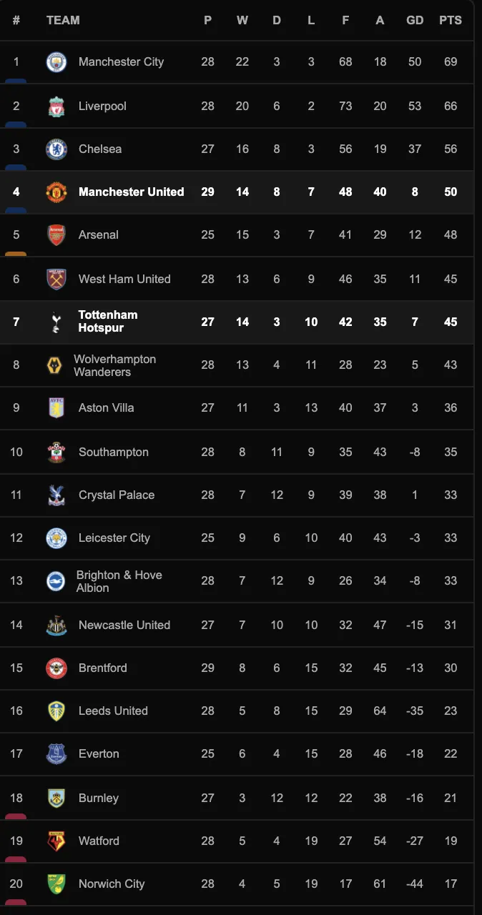Viewport: 482px width, 915px height.
Task: Click the TEAM column header
Action: [63, 20]
